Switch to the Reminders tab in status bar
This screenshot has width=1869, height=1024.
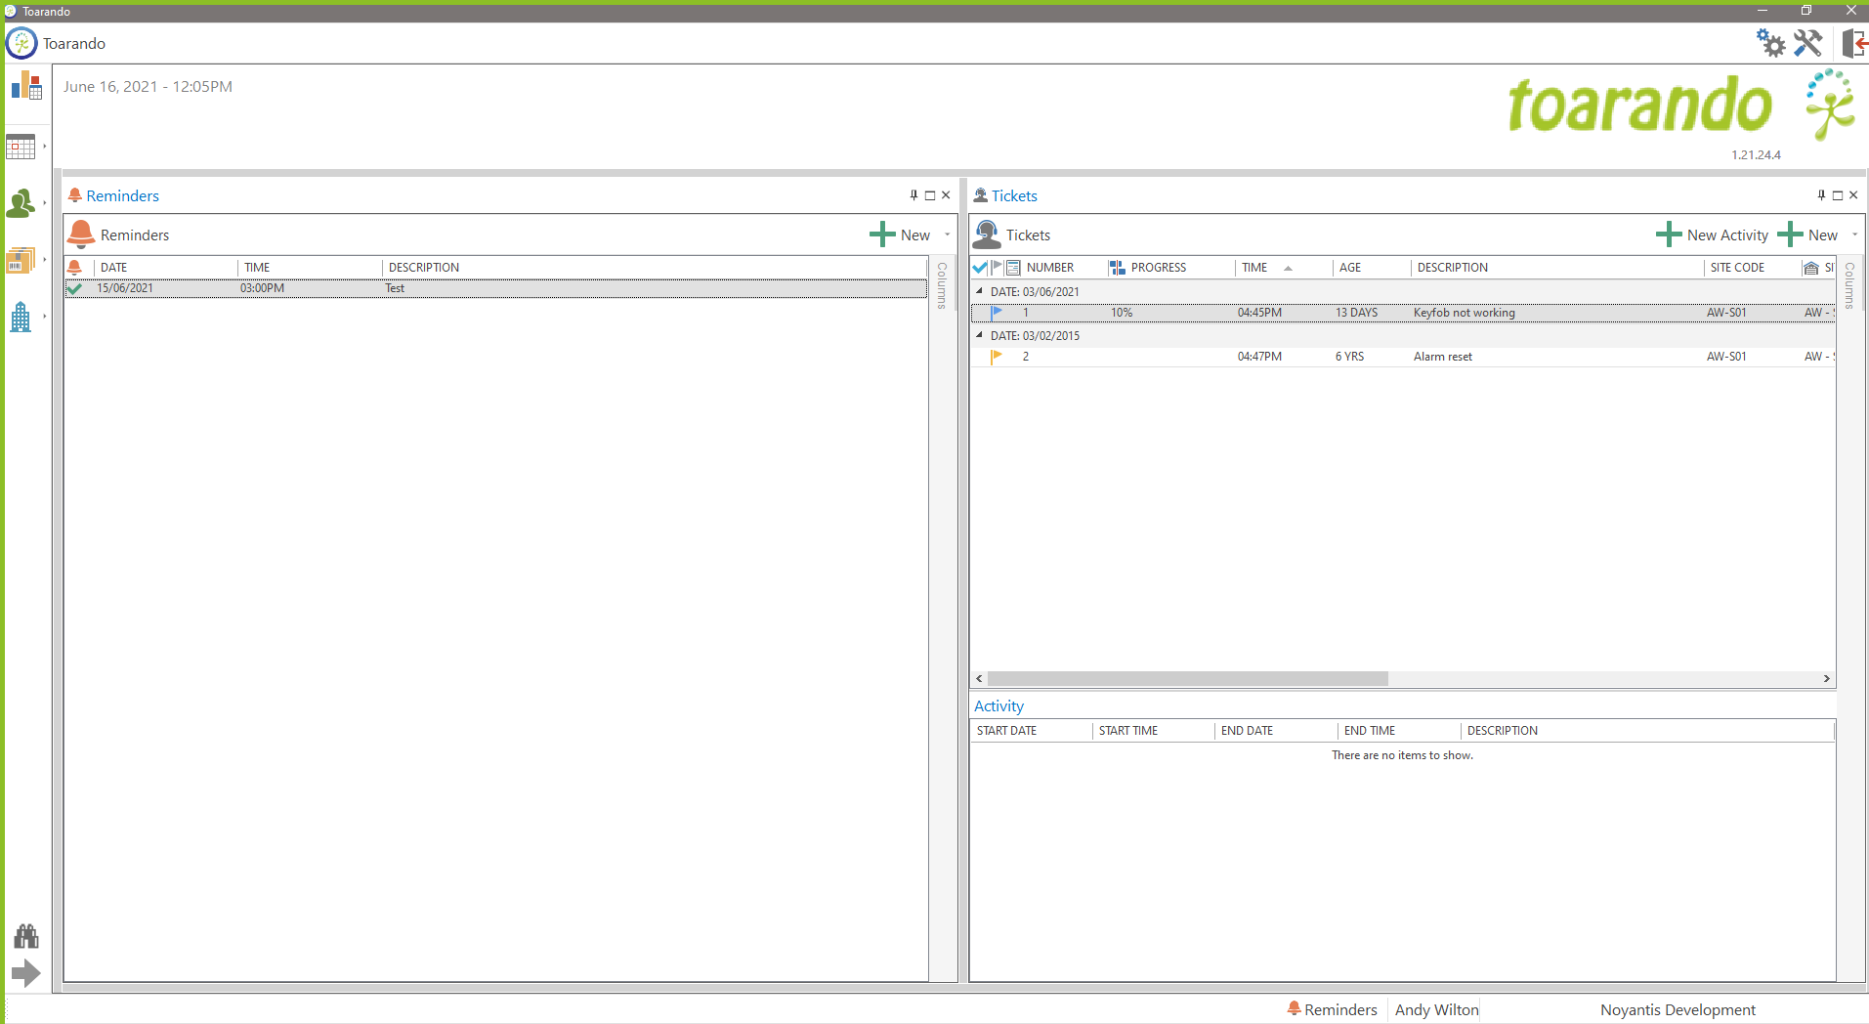[x=1332, y=1009]
